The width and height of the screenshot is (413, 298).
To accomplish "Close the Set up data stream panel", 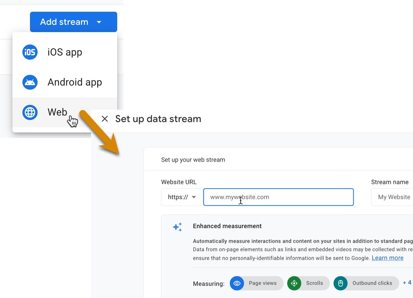I will pos(104,119).
